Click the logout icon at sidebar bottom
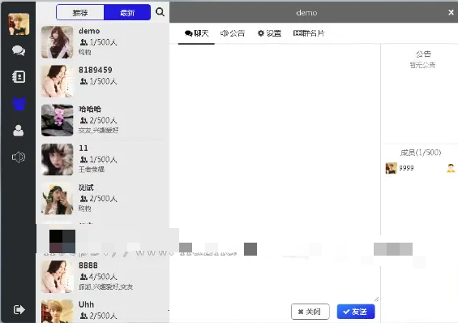458x323 pixels. click(x=19, y=309)
